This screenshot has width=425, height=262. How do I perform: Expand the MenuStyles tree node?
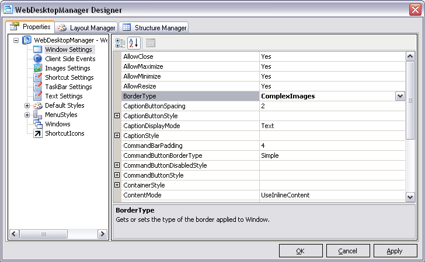[x=27, y=115]
